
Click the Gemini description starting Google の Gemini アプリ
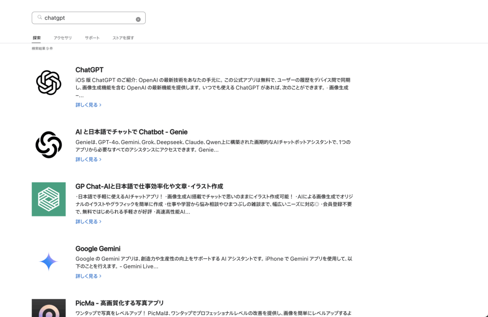point(214,263)
